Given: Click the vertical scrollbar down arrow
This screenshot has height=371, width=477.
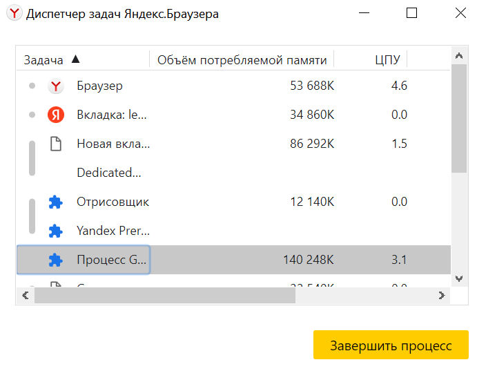Looking at the screenshot, I should pyautogui.click(x=459, y=278).
